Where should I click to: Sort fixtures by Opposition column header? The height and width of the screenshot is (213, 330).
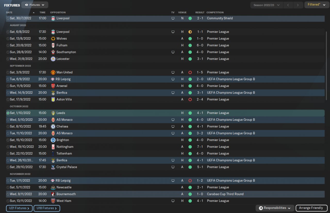pyautogui.click(x=58, y=12)
